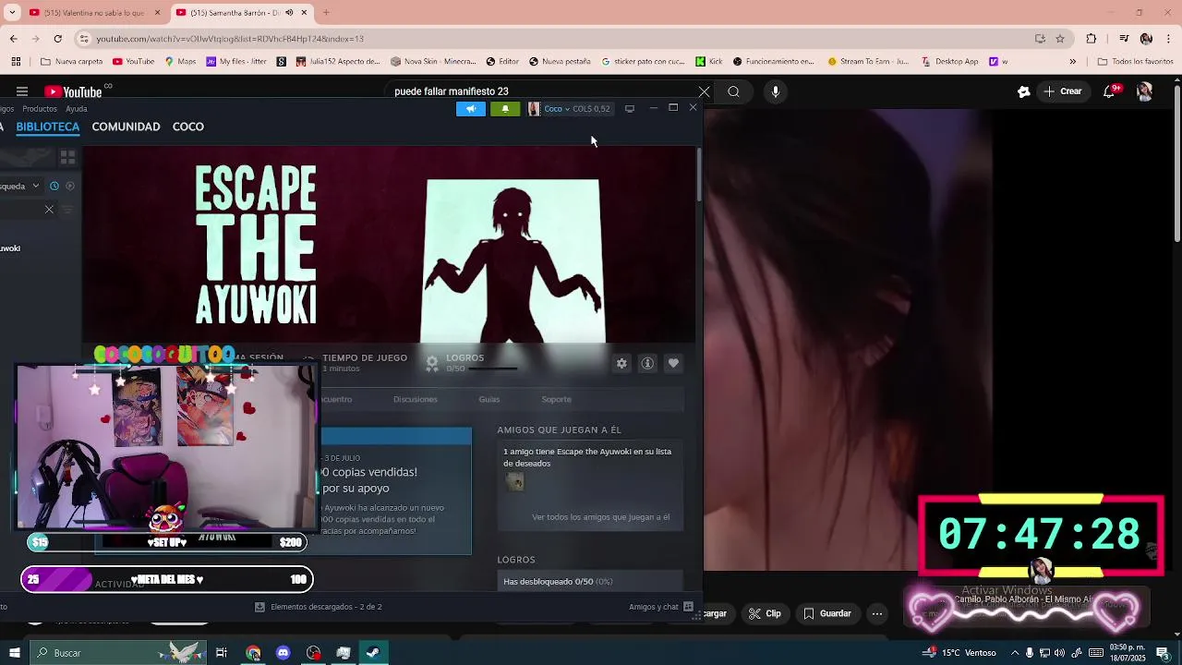Expand Chrome tab search dropdown arrow

(x=12, y=13)
